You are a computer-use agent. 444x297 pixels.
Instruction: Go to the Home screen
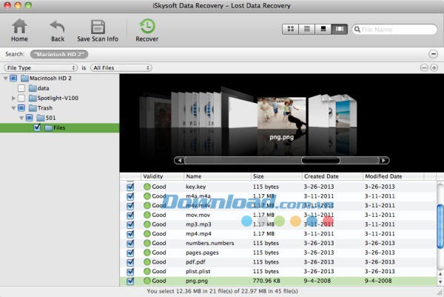point(19,30)
